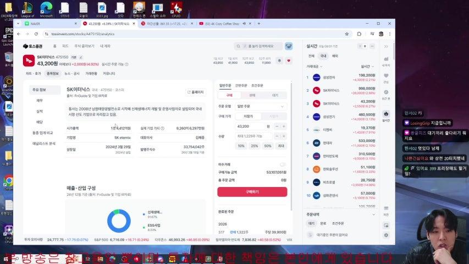Viewport: 469px width, 264px height.
Task: Increase the price with the plus stepper
Action: [x=284, y=127]
